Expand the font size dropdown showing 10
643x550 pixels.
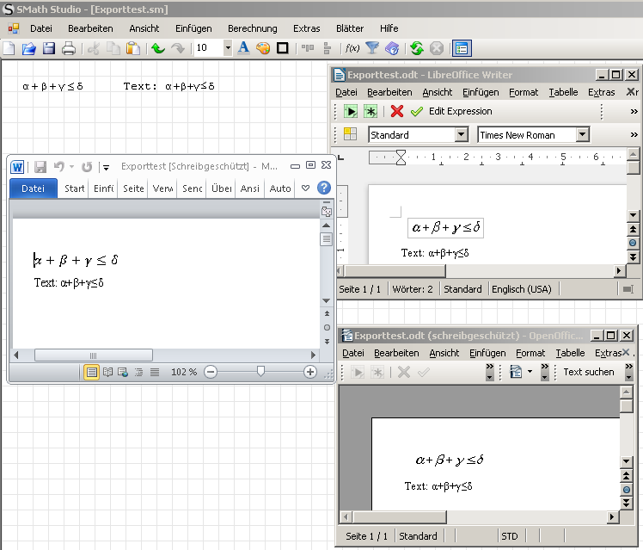click(228, 48)
